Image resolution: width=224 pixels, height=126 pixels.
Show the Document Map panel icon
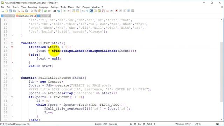[99, 11]
